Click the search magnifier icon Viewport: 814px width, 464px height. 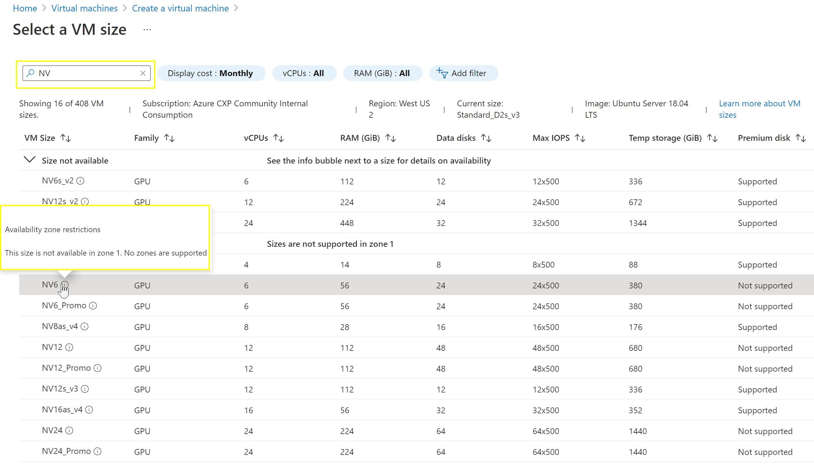tap(30, 73)
